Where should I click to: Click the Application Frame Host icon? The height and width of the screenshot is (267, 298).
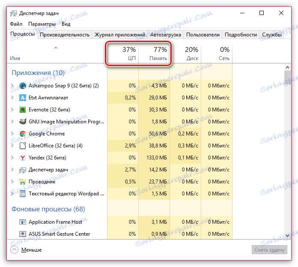tap(23, 222)
